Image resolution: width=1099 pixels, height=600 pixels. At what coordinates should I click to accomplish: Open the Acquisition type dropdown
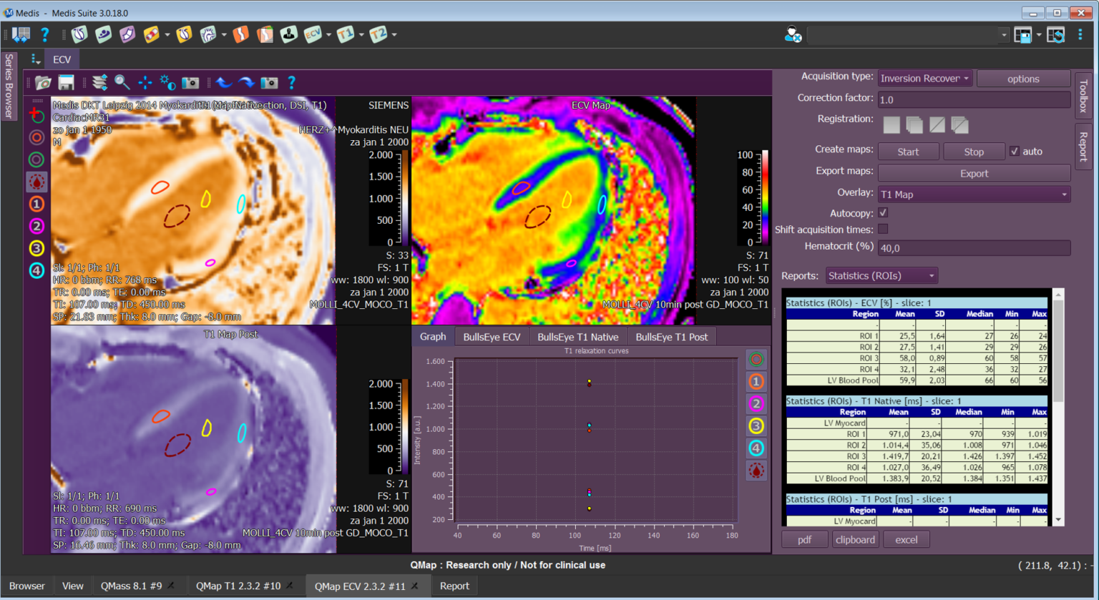[924, 79]
